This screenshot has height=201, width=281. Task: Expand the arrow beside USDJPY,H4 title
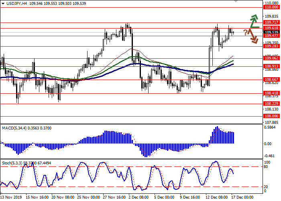point(2,3)
